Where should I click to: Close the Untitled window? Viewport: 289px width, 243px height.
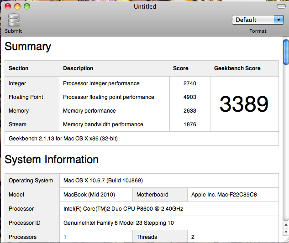8,6
